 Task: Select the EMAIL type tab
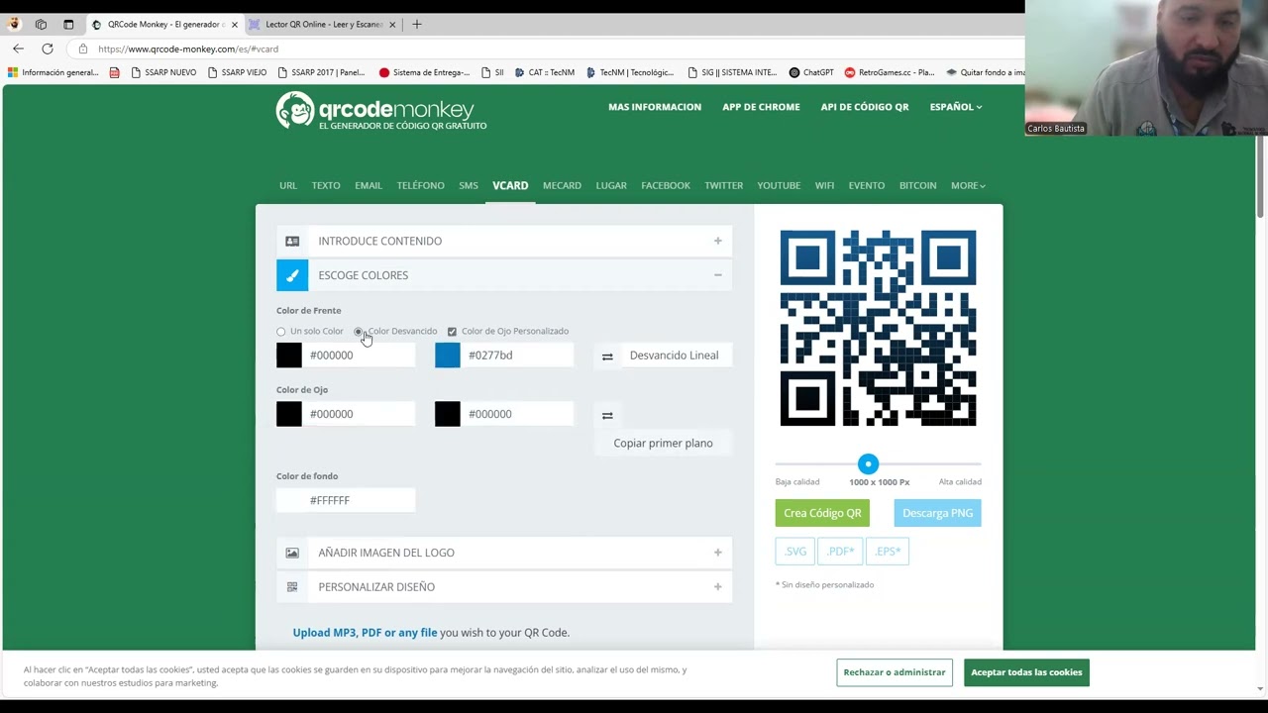coord(369,185)
